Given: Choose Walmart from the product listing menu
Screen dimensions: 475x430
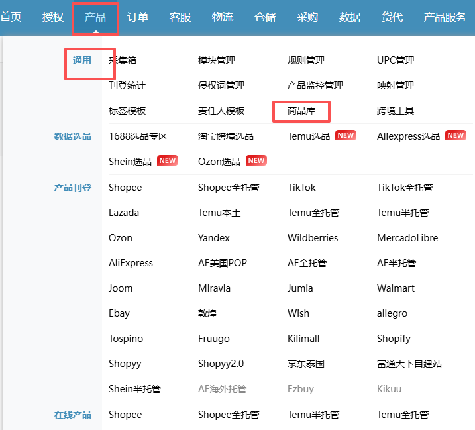Looking at the screenshot, I should coord(396,288).
